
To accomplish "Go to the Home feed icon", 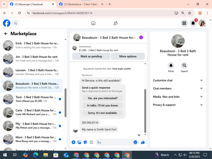I will pos(93,23).
